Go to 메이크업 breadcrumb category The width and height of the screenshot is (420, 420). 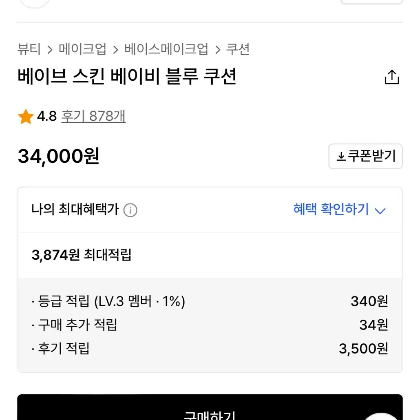[82, 49]
